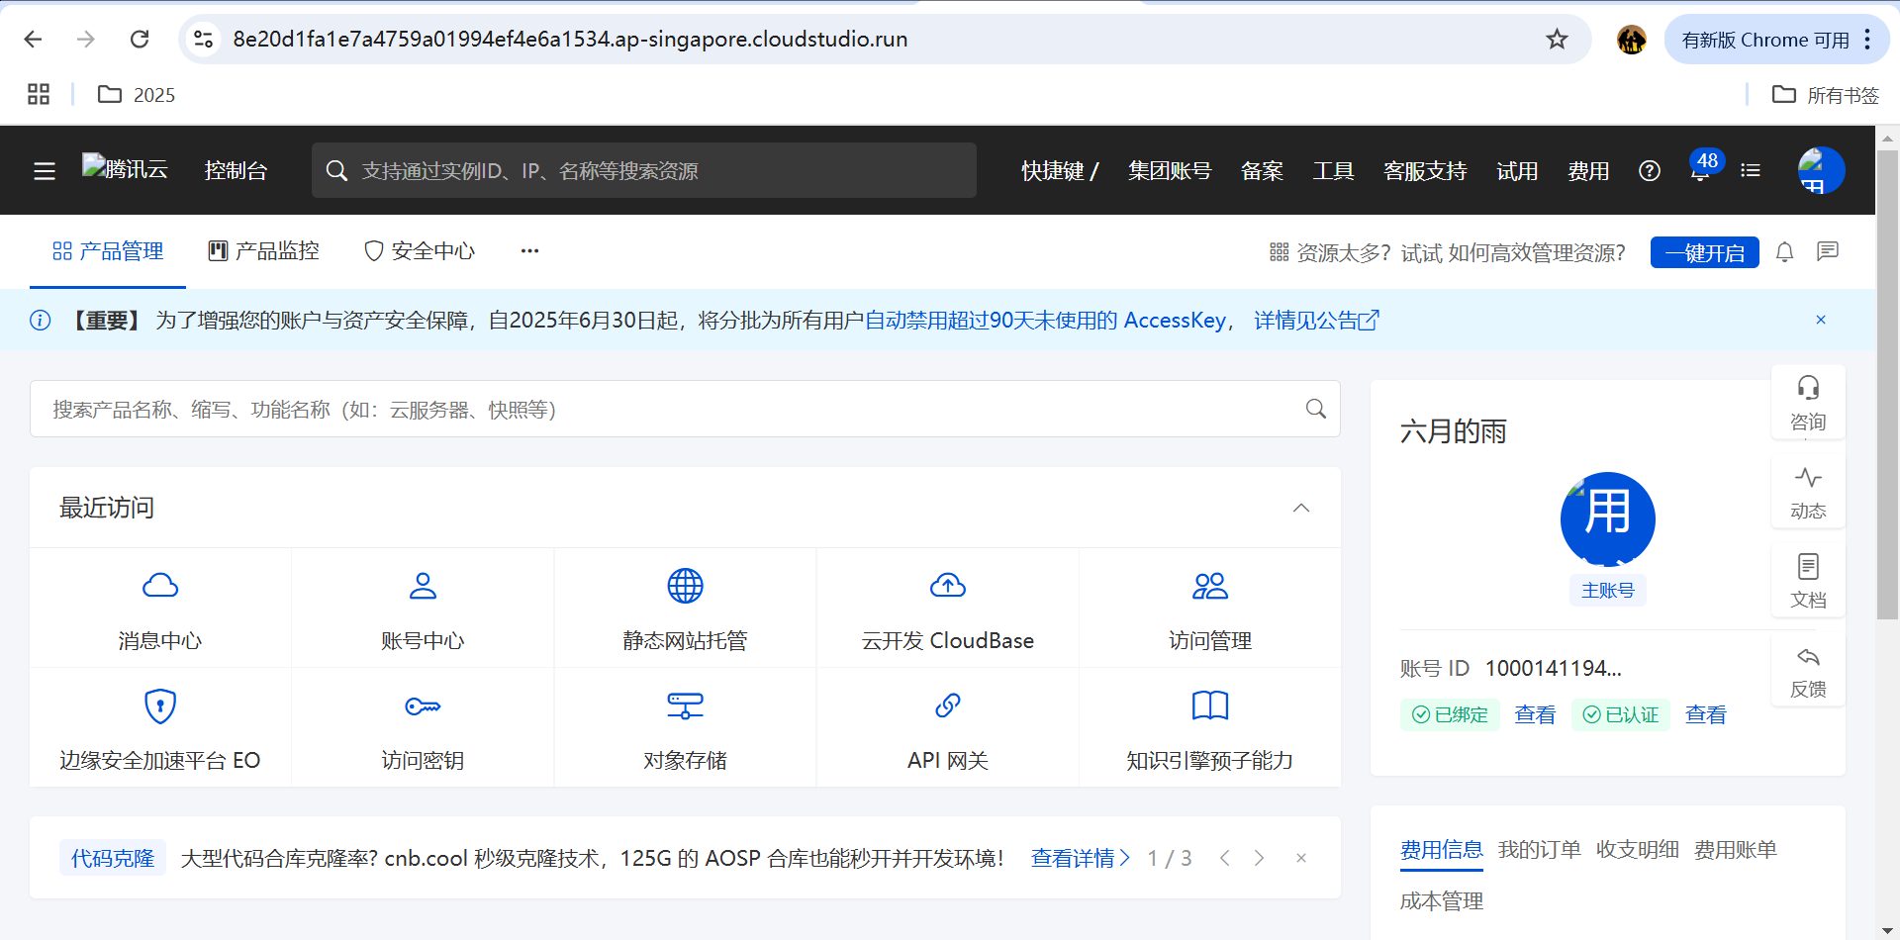1900x940 pixels.
Task: Open 消息中心 cloud icon
Action: (160, 586)
